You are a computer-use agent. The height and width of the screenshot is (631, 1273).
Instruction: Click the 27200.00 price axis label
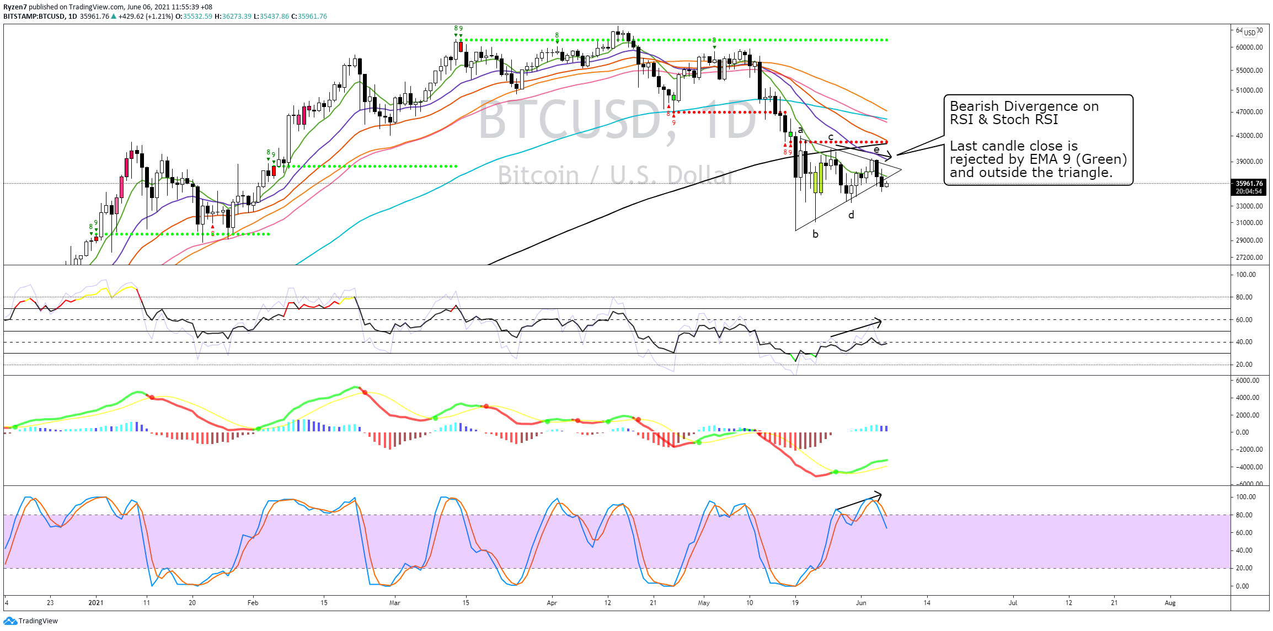(1249, 258)
